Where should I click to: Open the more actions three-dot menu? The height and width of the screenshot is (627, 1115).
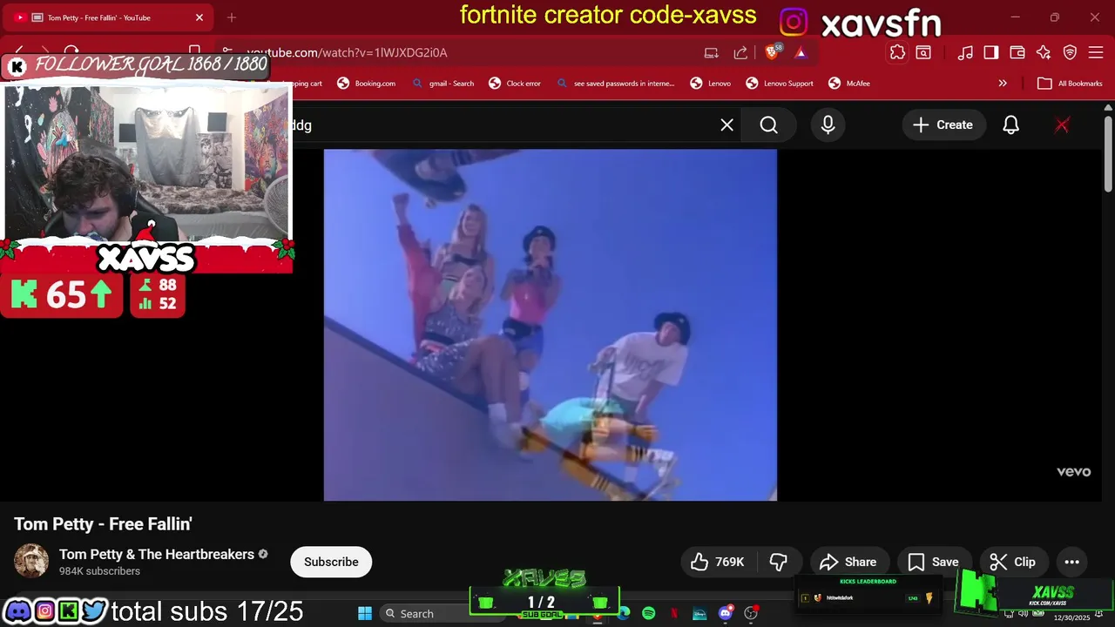point(1071,562)
